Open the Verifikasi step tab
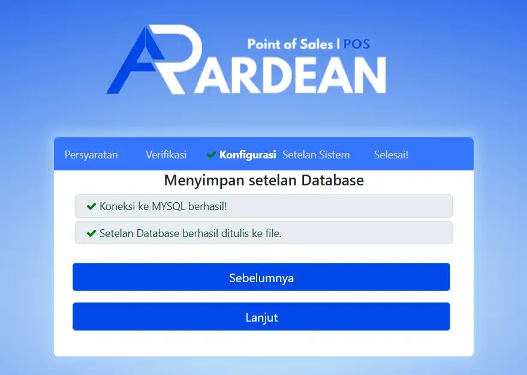 click(166, 155)
